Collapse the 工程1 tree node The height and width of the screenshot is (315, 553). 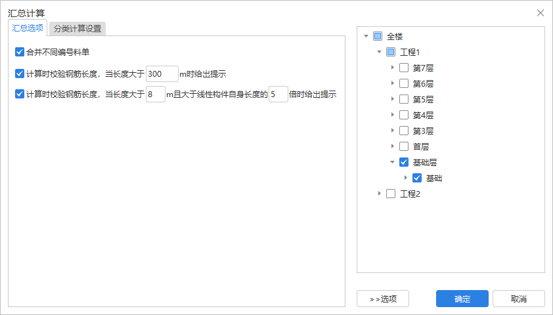point(379,52)
